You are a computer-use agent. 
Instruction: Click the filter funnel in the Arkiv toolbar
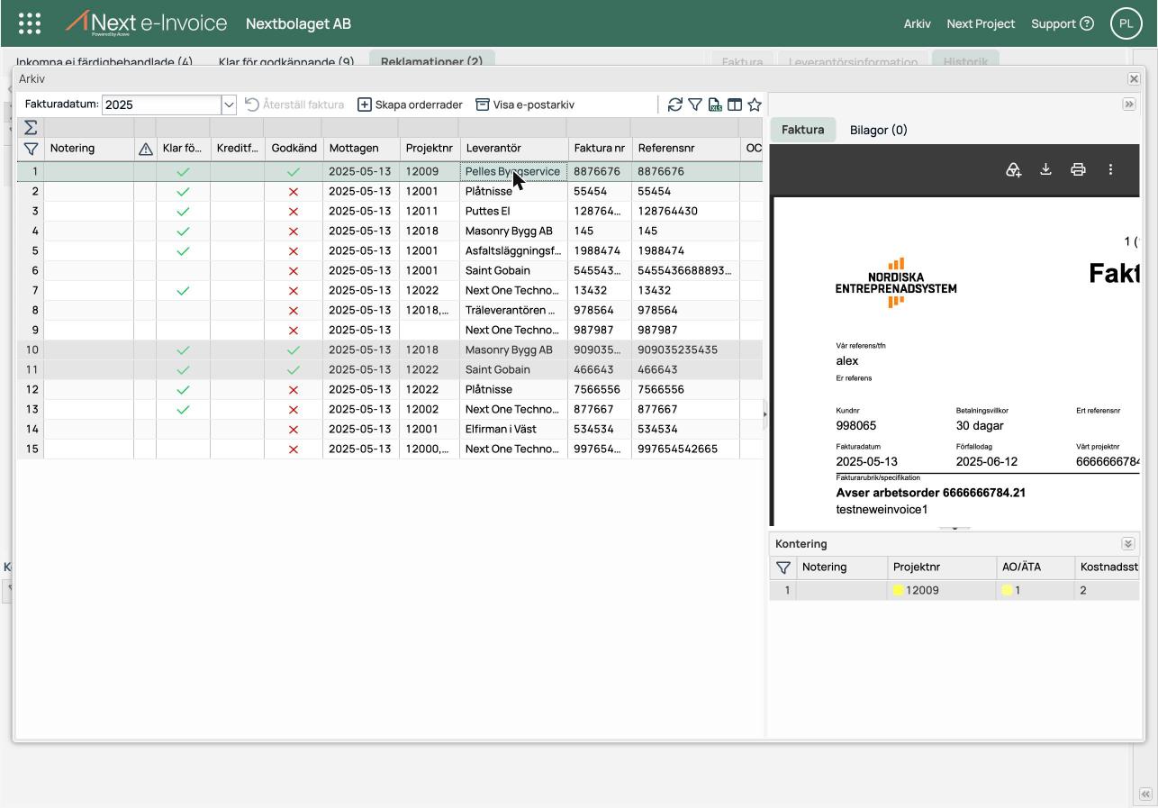(x=695, y=104)
